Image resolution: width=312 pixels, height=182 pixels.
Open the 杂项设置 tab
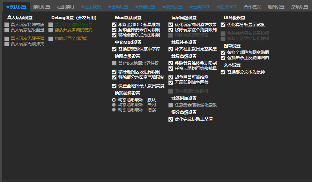pyautogui.click(x=299, y=7)
